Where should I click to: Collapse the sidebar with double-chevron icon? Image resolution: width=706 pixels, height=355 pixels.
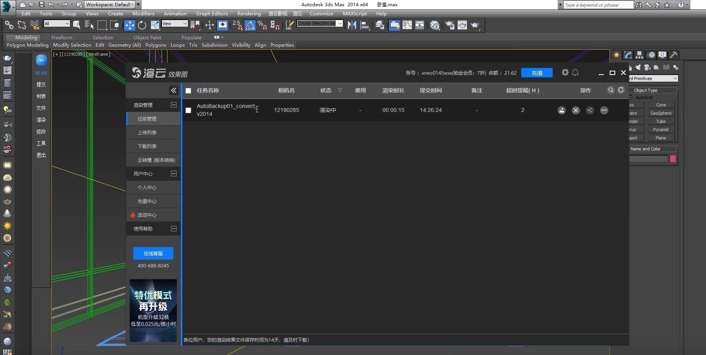[x=174, y=90]
